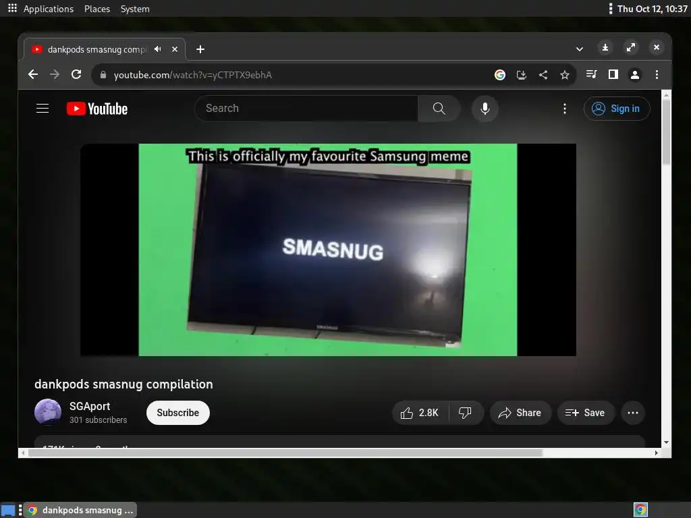The width and height of the screenshot is (691, 518).
Task: Bookmark this page with the star icon
Action: click(565, 75)
